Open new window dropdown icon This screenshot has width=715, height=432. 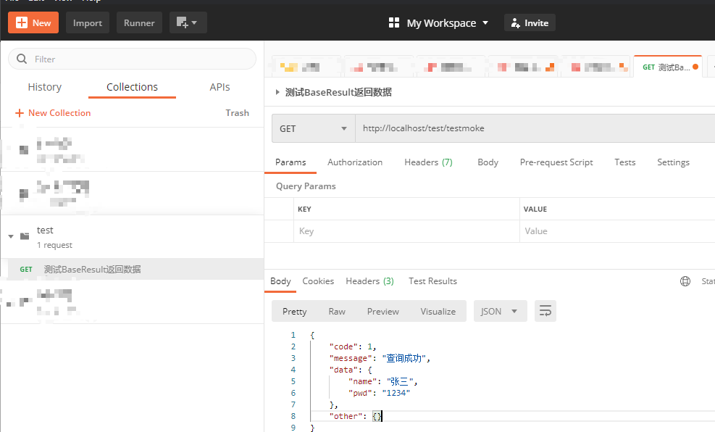pos(188,22)
